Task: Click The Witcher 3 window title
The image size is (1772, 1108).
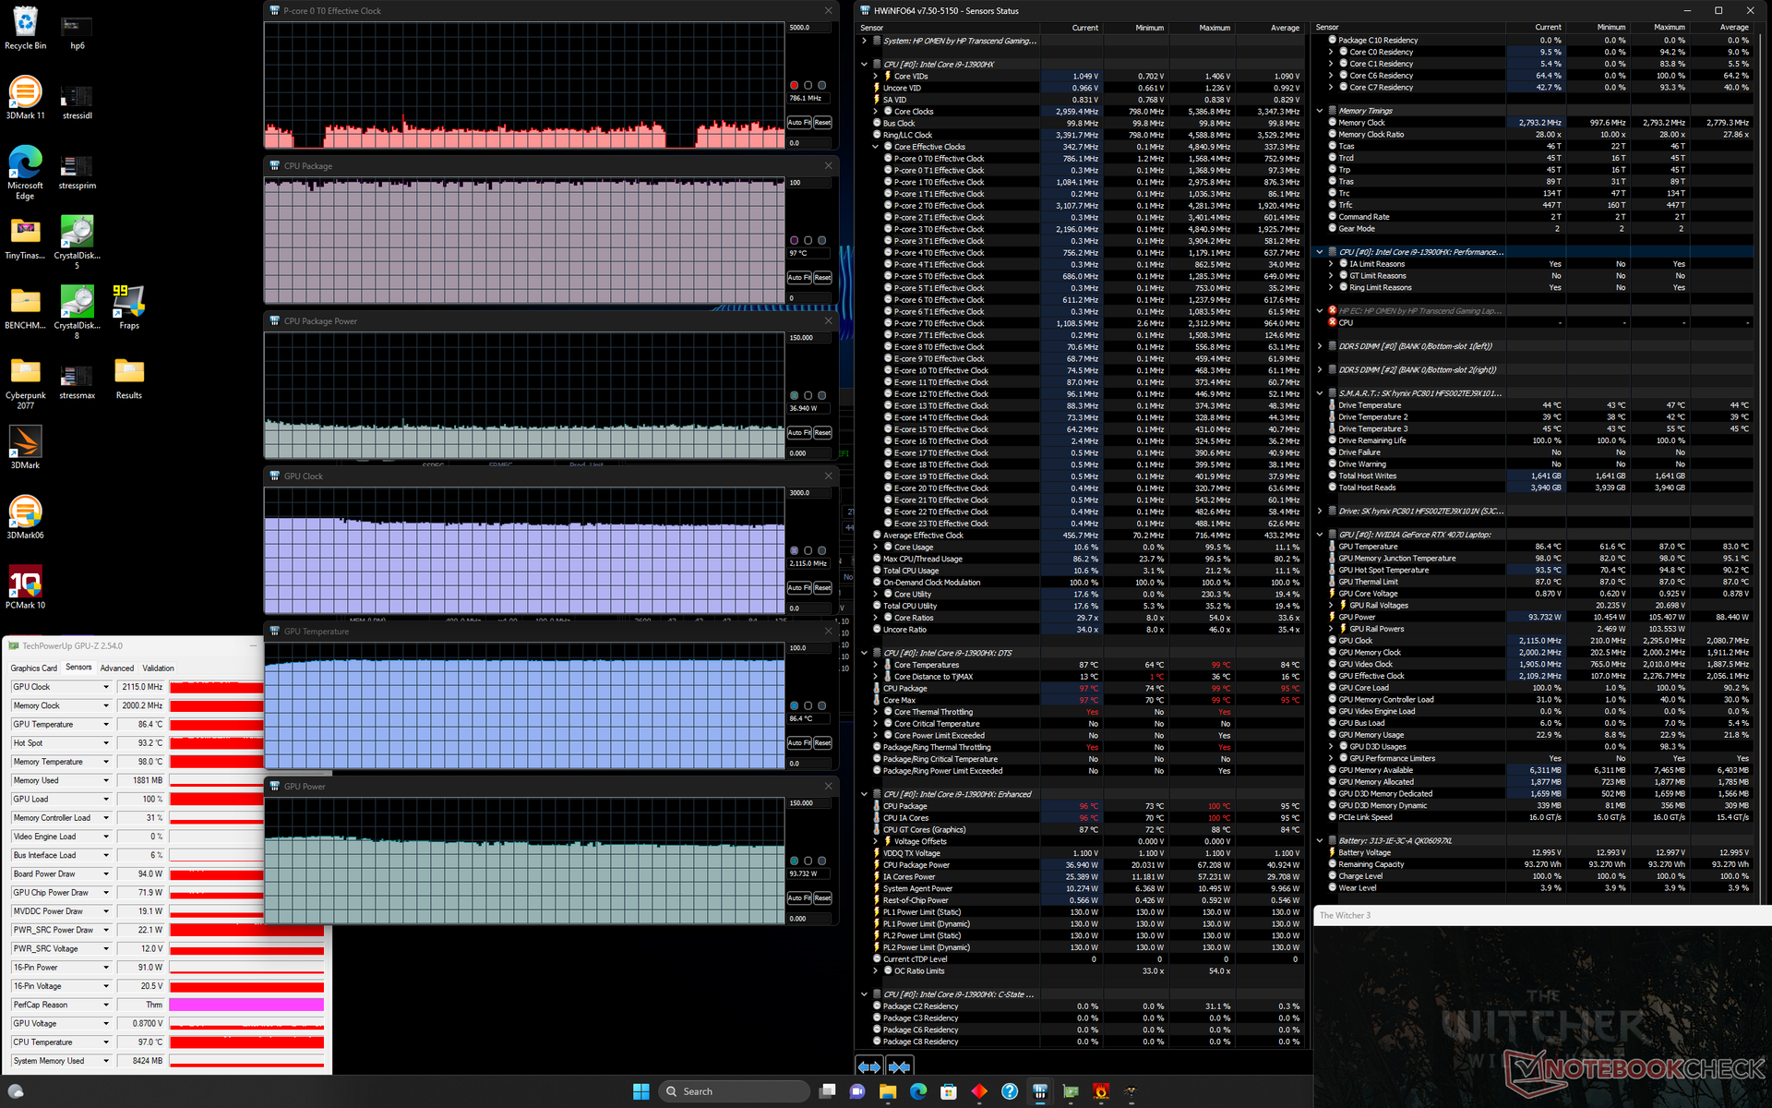Action: click(x=1345, y=916)
